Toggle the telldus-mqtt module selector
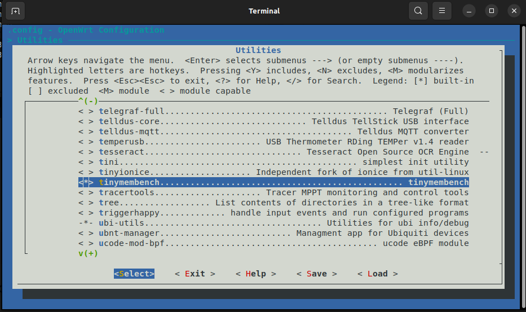The height and width of the screenshot is (312, 526). coord(86,131)
